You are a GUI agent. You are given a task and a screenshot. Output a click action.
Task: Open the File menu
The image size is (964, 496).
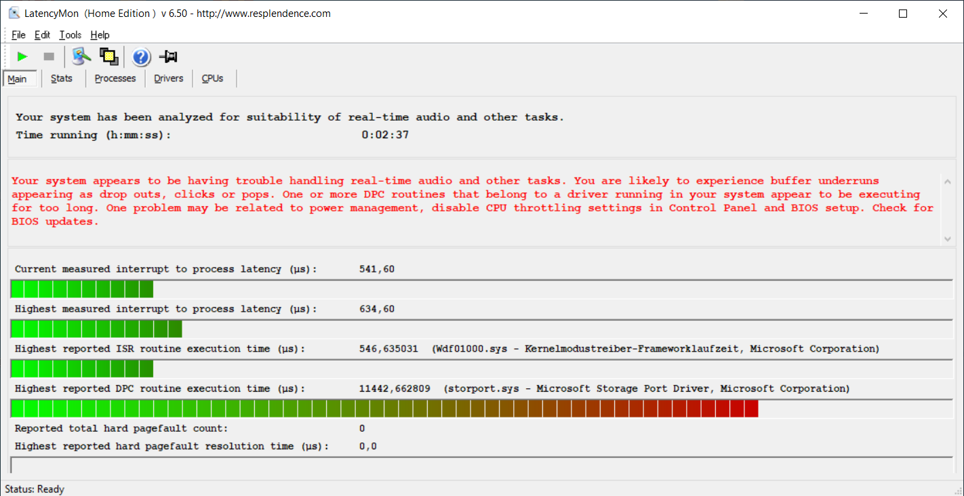tap(18, 35)
